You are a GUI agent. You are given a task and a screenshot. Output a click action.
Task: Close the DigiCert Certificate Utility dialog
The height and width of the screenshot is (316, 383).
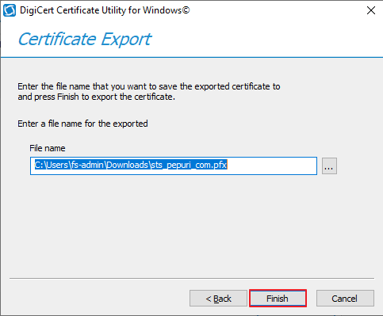(371, 10)
